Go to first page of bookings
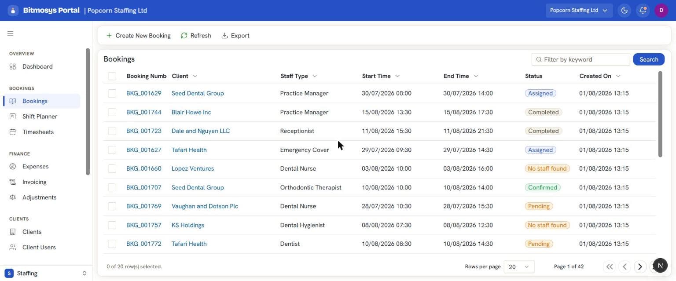676x281 pixels. click(x=610, y=266)
